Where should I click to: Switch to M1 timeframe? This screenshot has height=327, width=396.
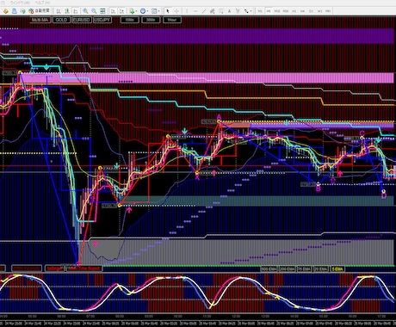click(x=260, y=11)
